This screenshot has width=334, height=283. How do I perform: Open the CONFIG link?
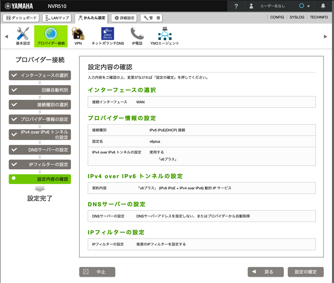click(277, 17)
